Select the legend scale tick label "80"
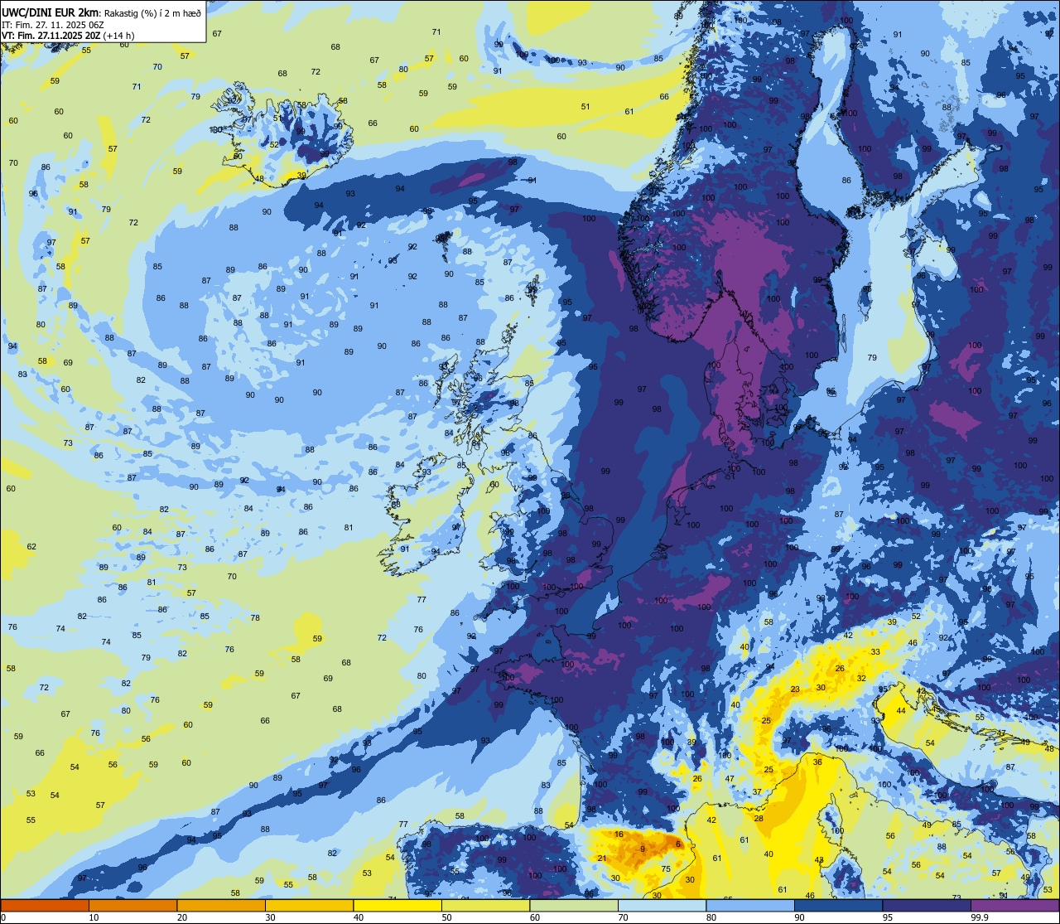The image size is (1060, 924). pyautogui.click(x=711, y=917)
